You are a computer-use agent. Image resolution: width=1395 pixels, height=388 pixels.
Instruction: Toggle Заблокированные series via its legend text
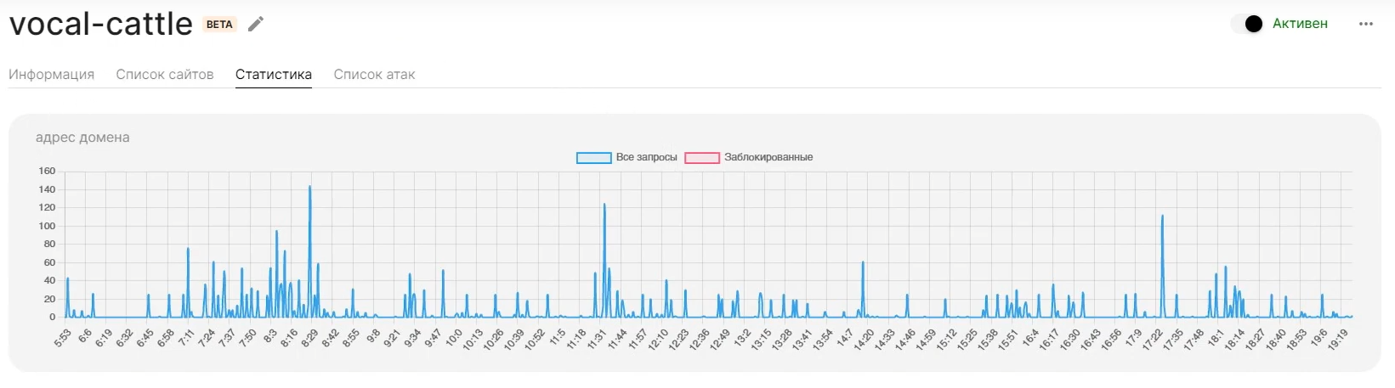point(768,158)
